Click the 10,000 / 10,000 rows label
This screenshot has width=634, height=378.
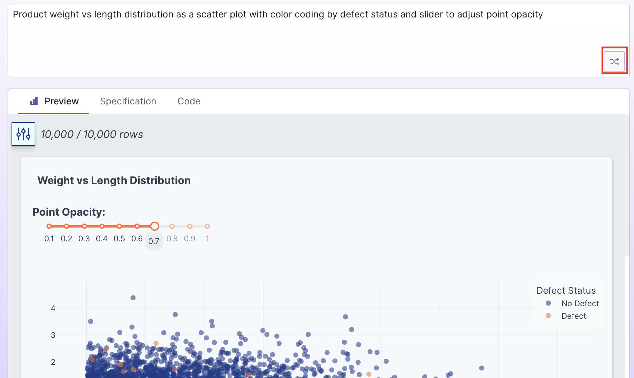[92, 134]
